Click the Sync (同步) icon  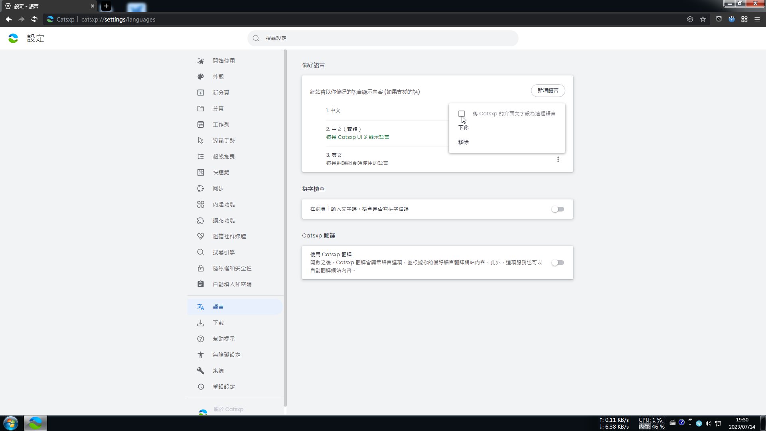point(201,188)
